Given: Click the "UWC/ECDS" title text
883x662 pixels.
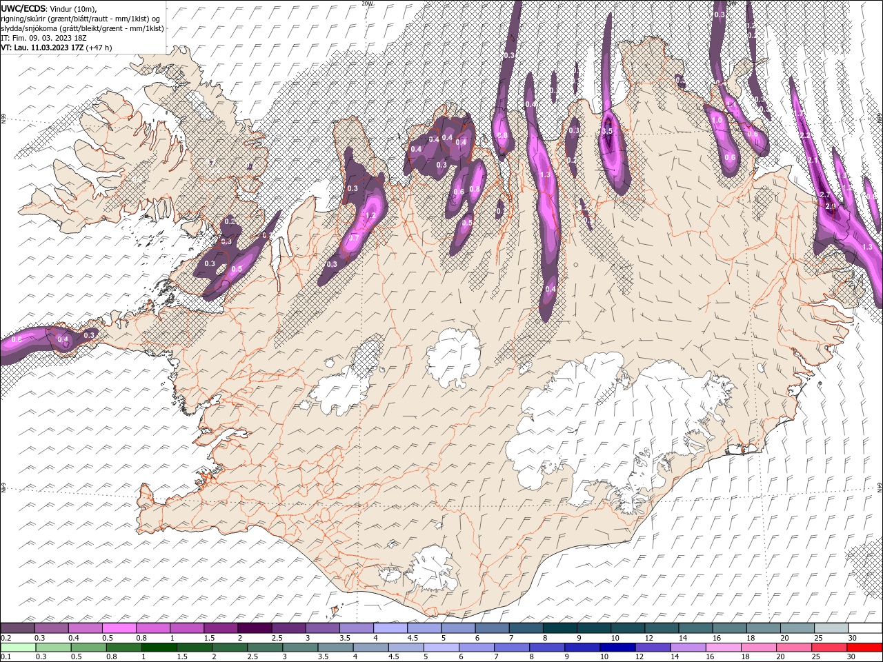Looking at the screenshot, I should 23,8.
